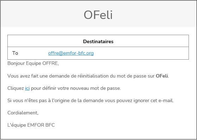Click the "Vous avez fait une demande" sentence

88,76
